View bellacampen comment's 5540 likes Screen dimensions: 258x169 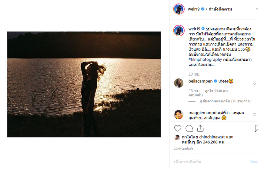click(x=216, y=91)
